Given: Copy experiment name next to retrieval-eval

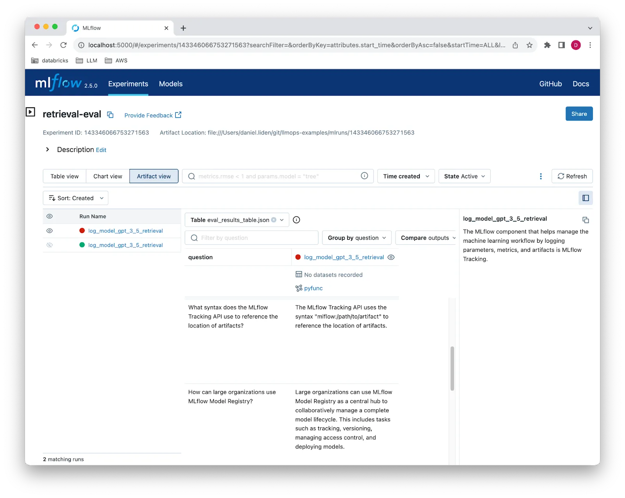Looking at the screenshot, I should tap(110, 115).
